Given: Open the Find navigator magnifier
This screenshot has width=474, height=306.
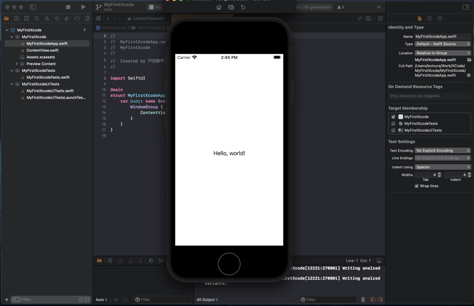Looking at the screenshot, I should point(37,18).
